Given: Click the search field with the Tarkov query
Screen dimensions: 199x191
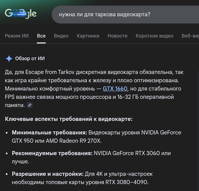Looking at the screenshot, I should click(x=125, y=14).
